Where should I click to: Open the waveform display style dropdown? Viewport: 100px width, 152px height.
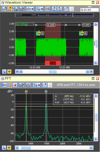(x=30, y=9)
